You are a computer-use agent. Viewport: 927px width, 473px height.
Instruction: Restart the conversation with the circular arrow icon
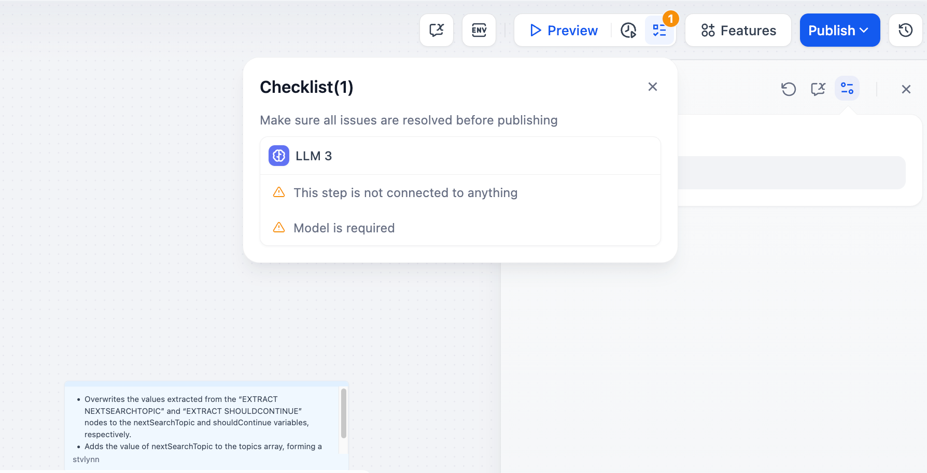click(789, 89)
